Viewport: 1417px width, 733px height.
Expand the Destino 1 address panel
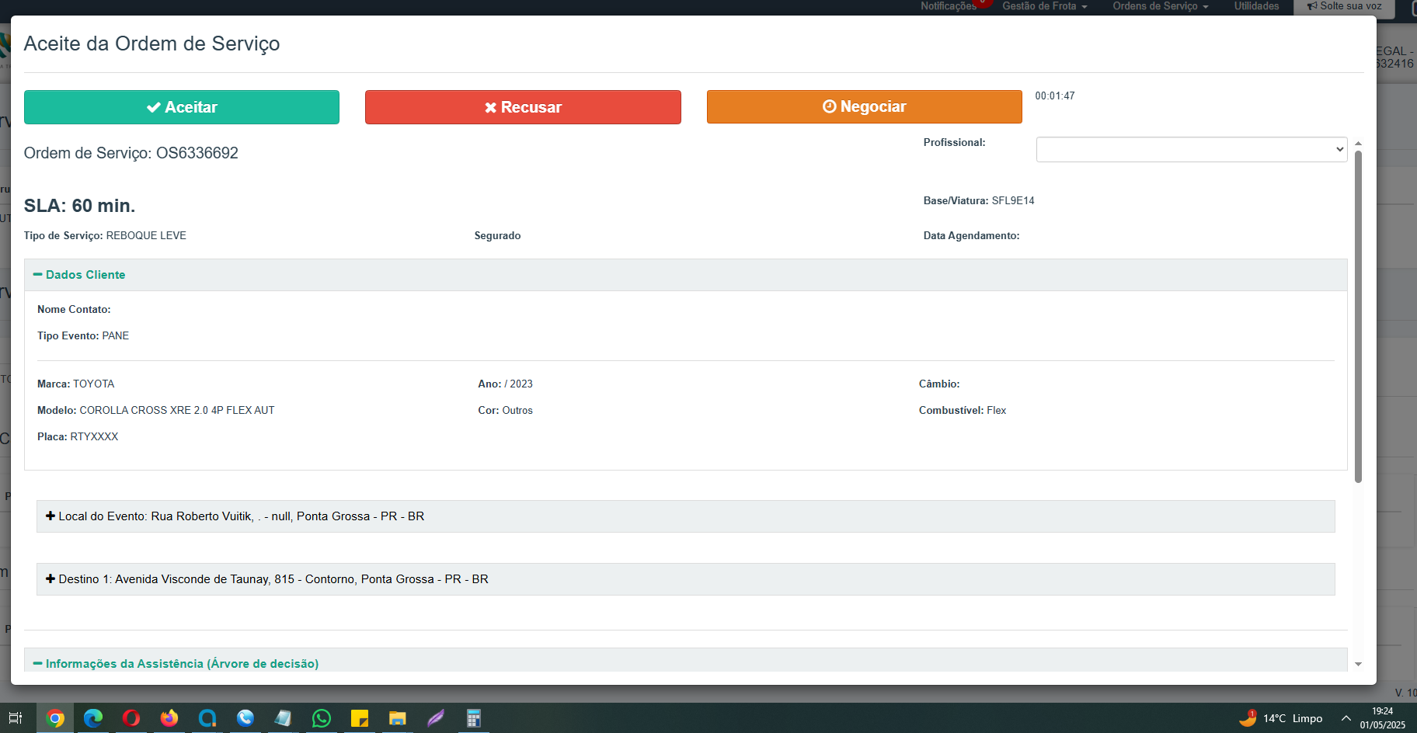(x=685, y=579)
